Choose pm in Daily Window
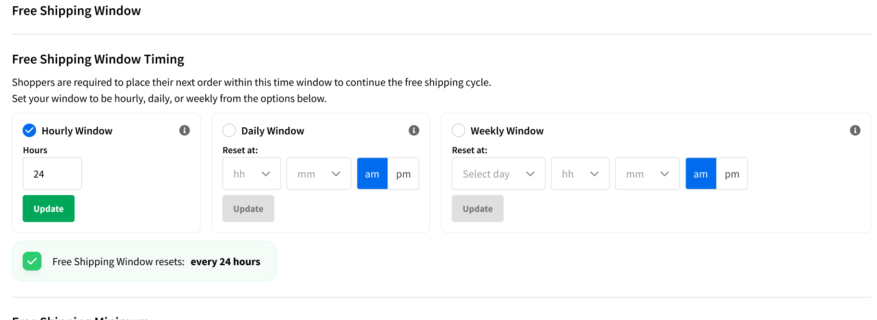The width and height of the screenshot is (877, 320). [403, 173]
